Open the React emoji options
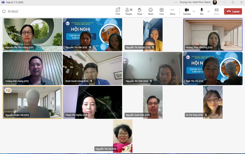Image resolution: width=245 pixels, height=154 pixels. [151, 11]
